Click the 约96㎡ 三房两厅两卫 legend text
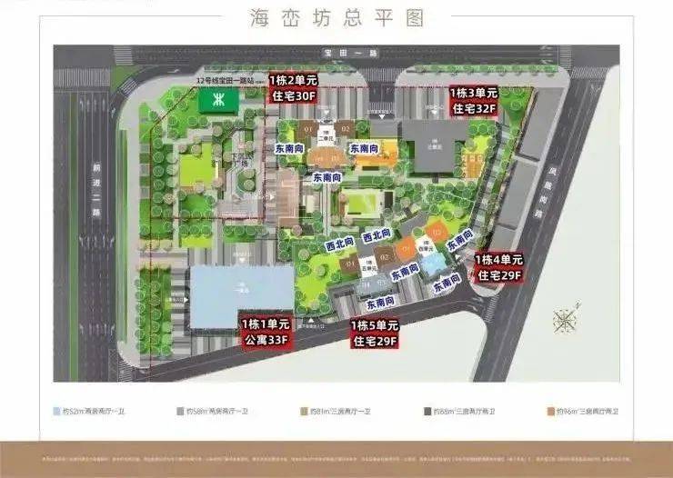 [x=588, y=411]
